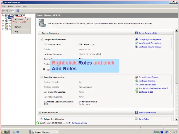The width and height of the screenshot is (179, 134).
Task: Select the Server Manager (FSP1) tree root
Action: (15, 15)
